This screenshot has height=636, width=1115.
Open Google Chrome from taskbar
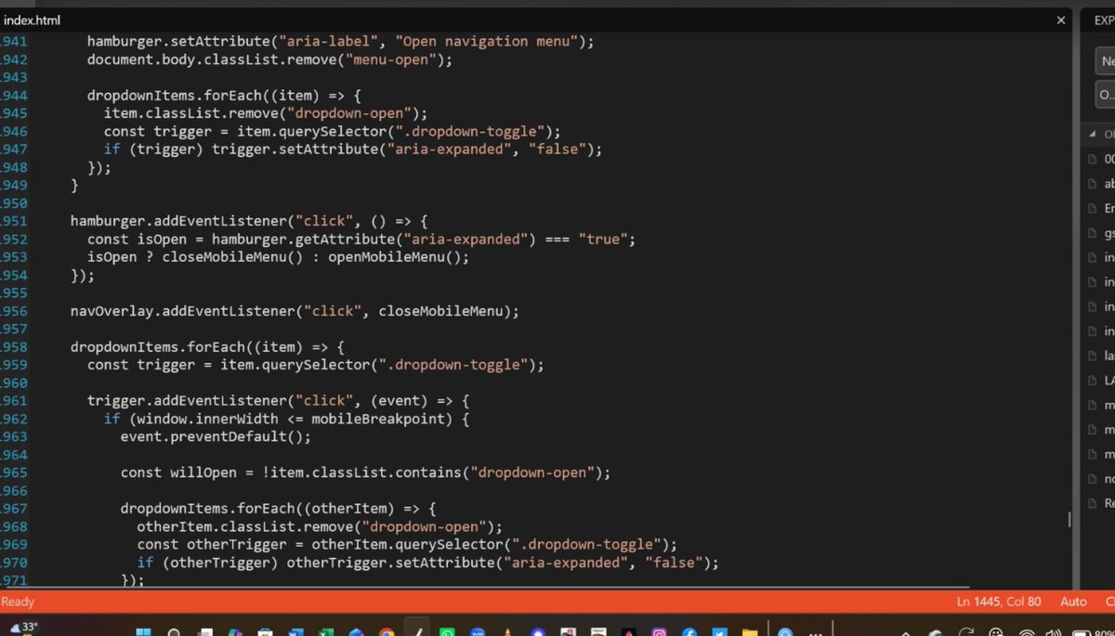387,632
